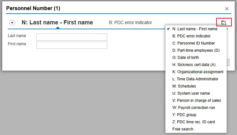Choose C: Personnel ID Number search
The height and width of the screenshot is (135, 237).
(193, 43)
